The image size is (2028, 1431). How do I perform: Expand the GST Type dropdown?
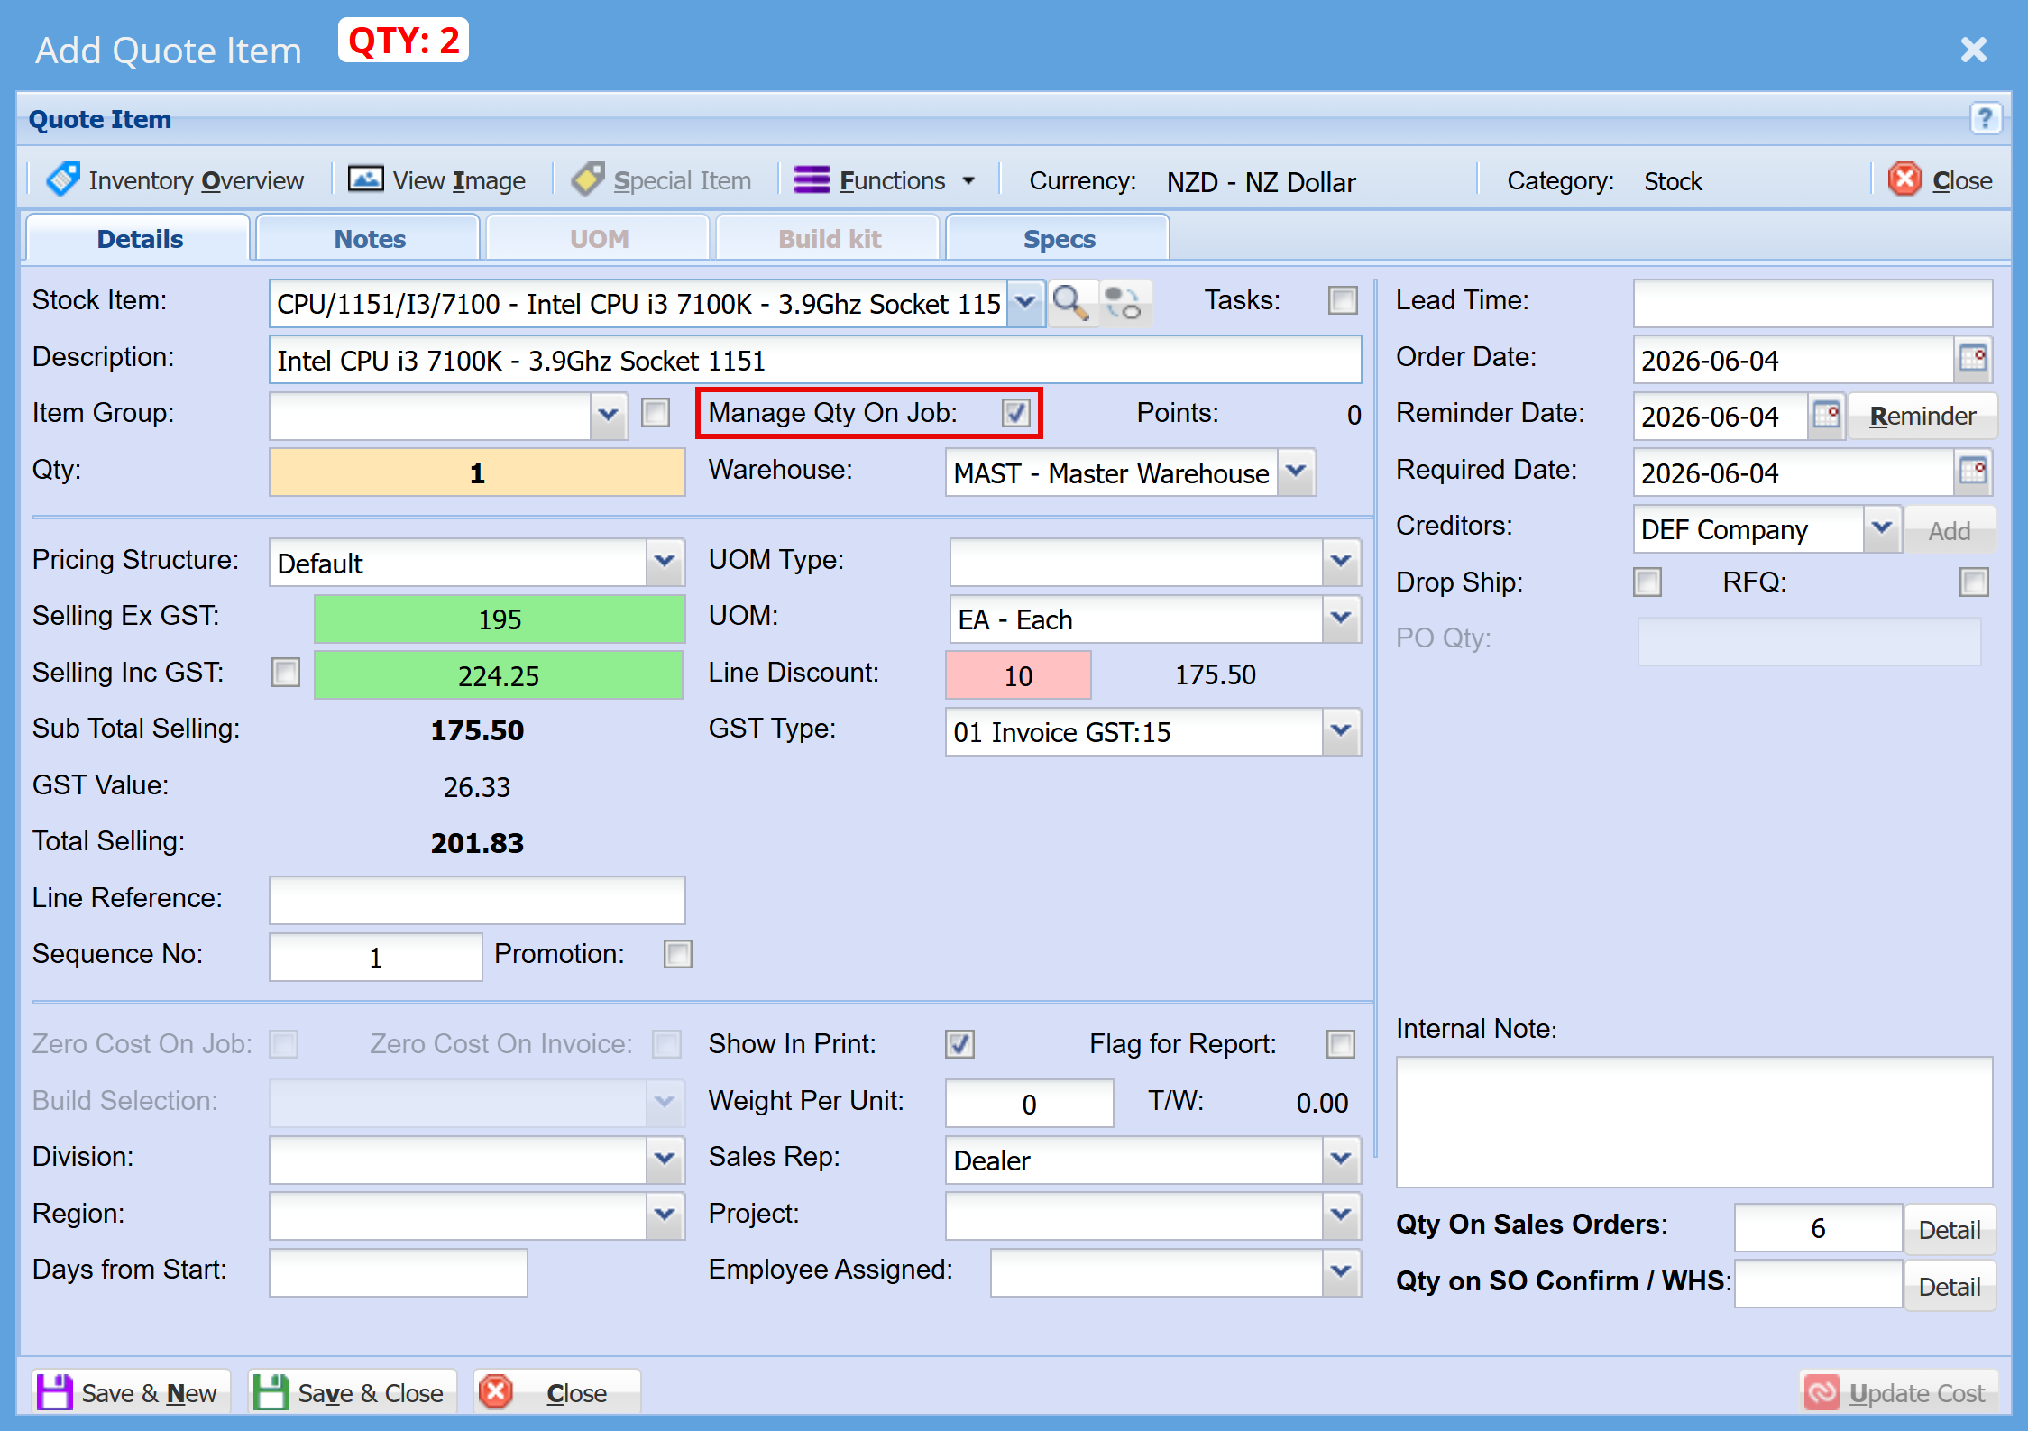1342,730
